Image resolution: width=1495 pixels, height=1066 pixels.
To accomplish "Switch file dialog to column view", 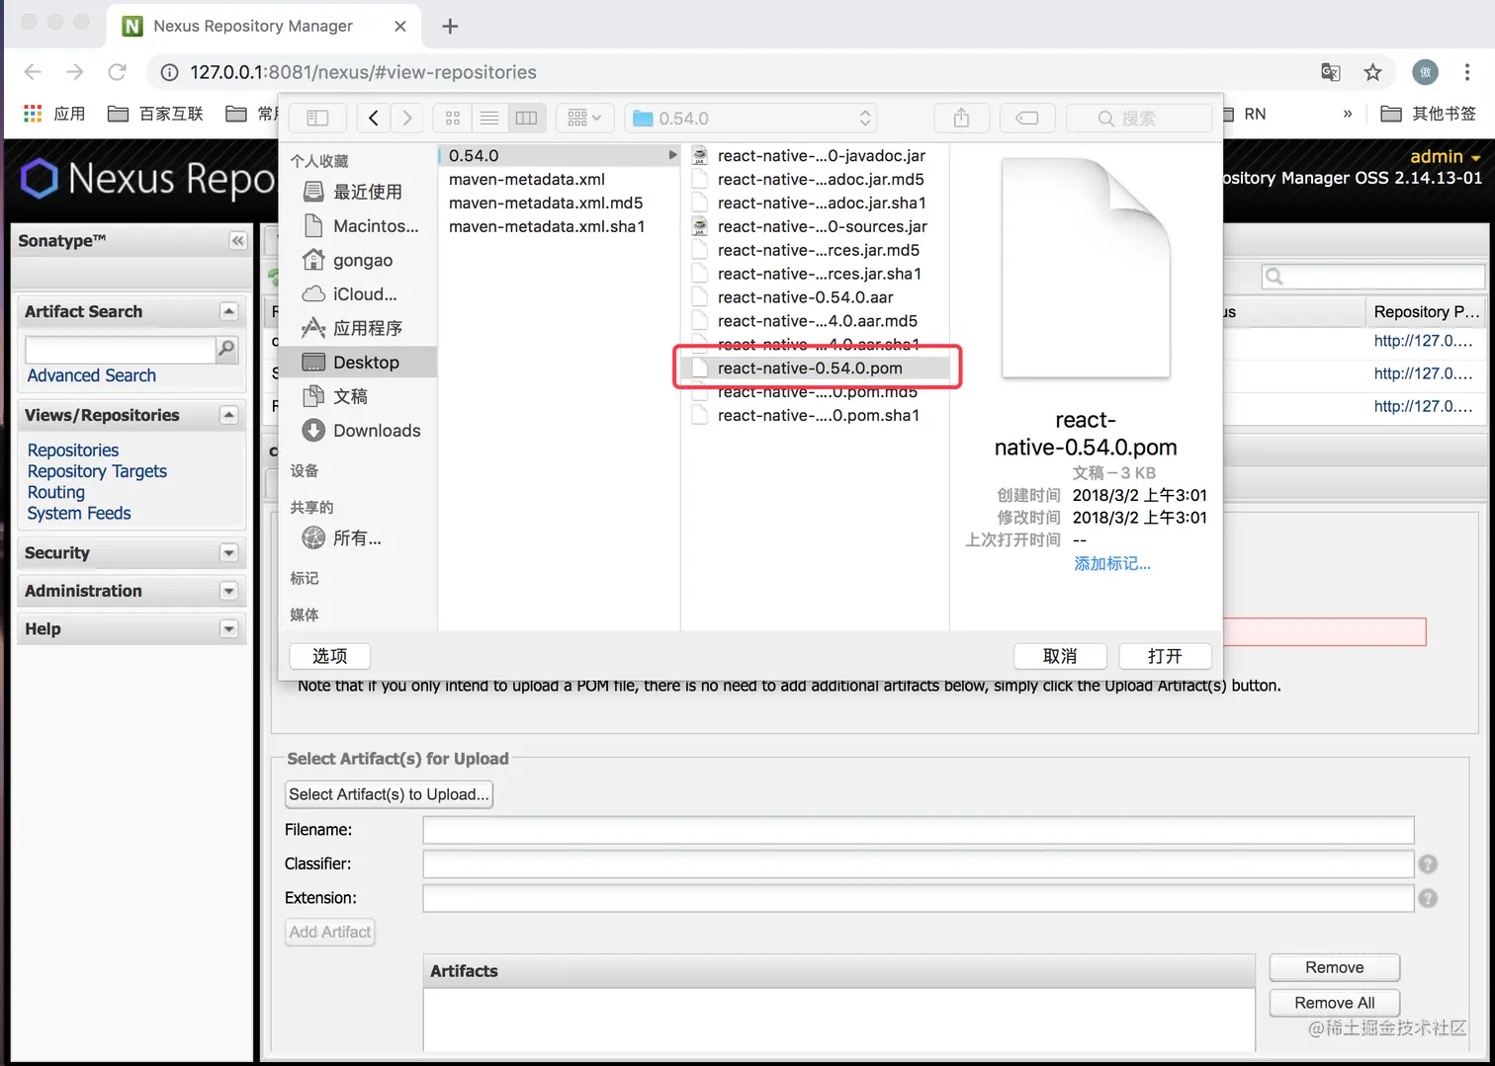I will (x=526, y=118).
